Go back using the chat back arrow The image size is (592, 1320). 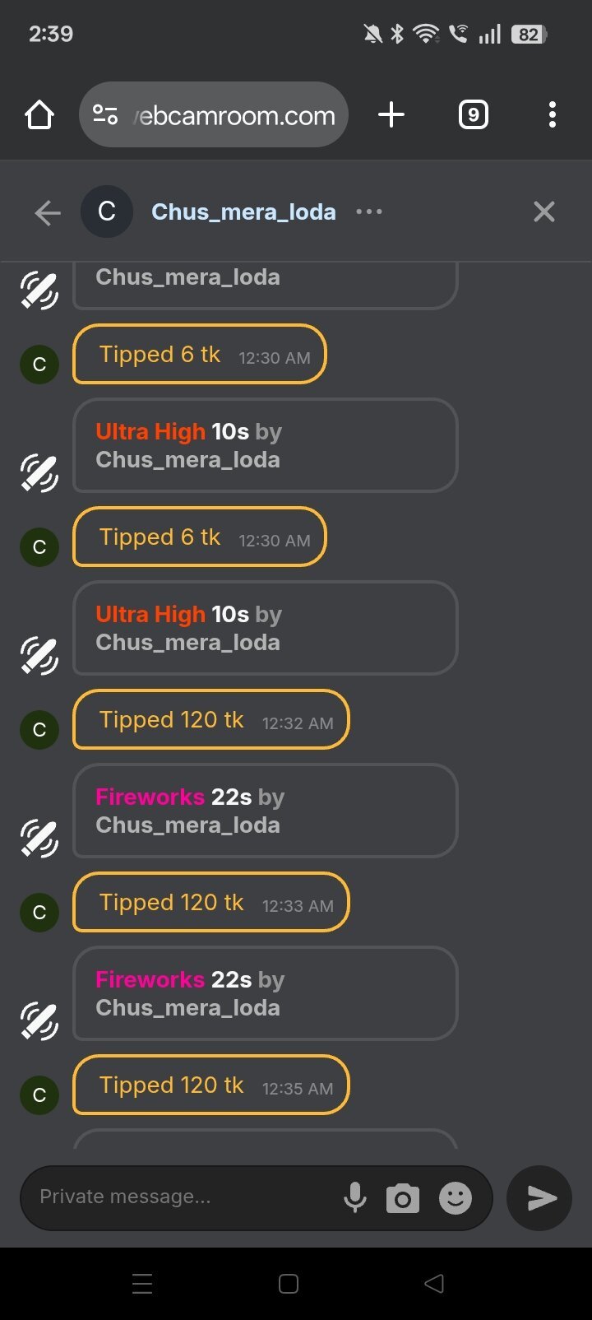point(48,212)
